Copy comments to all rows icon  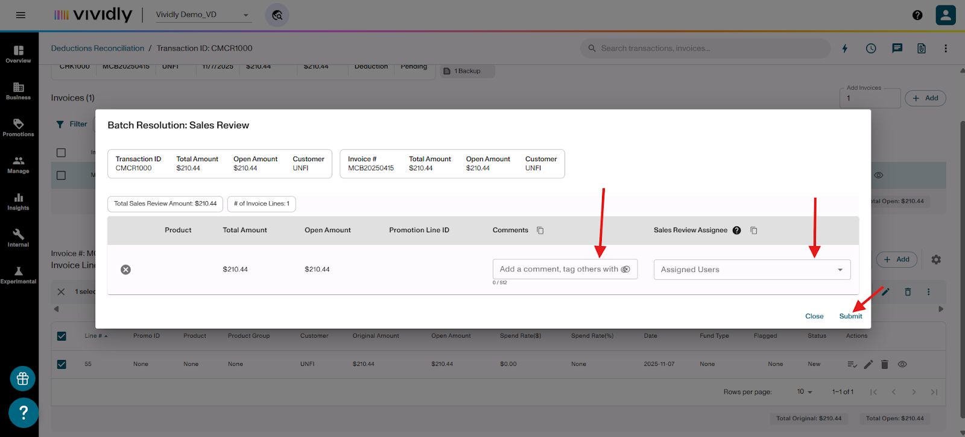540,231
